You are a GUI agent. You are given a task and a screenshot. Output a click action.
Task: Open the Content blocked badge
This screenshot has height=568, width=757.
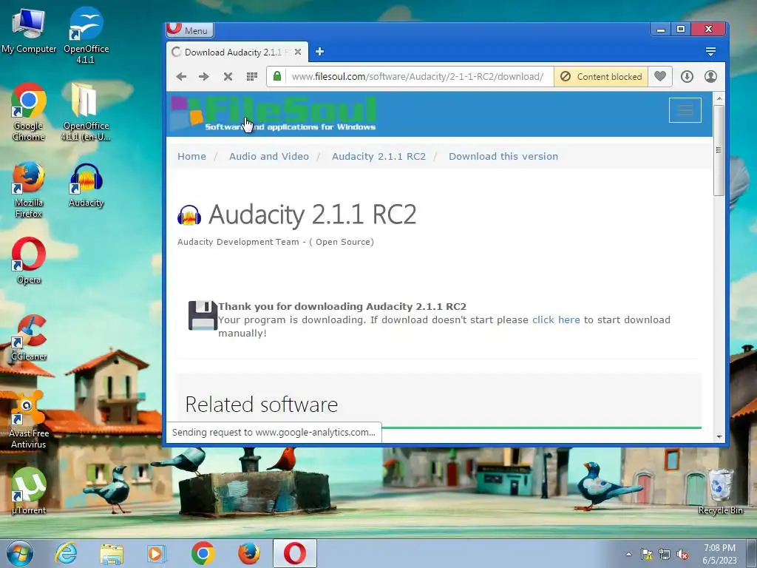pos(601,76)
